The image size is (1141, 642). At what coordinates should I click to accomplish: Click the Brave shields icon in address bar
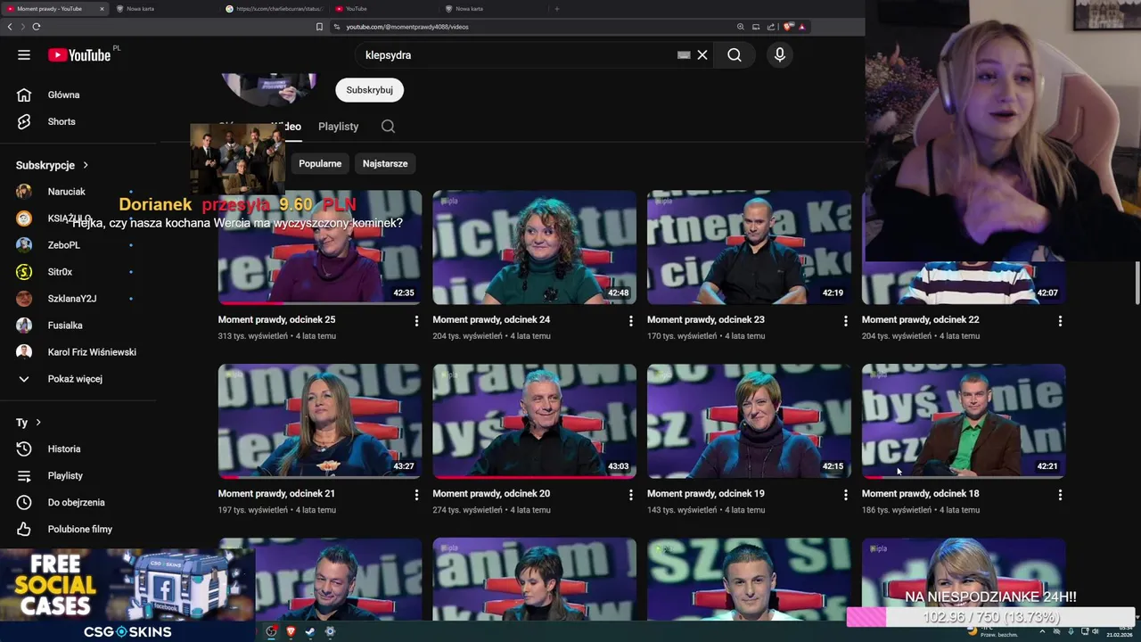pos(788,27)
